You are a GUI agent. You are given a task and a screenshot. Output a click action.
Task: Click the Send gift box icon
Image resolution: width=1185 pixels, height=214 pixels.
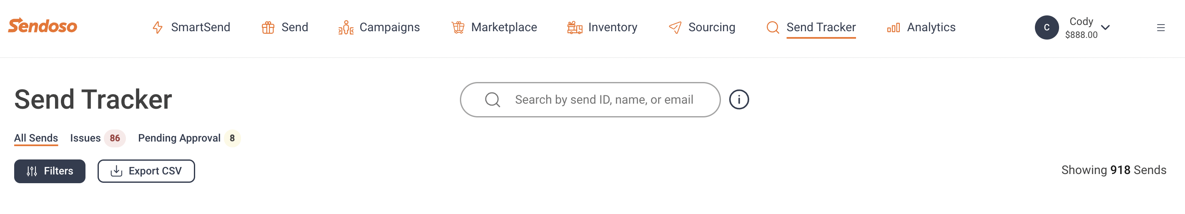coord(268,27)
